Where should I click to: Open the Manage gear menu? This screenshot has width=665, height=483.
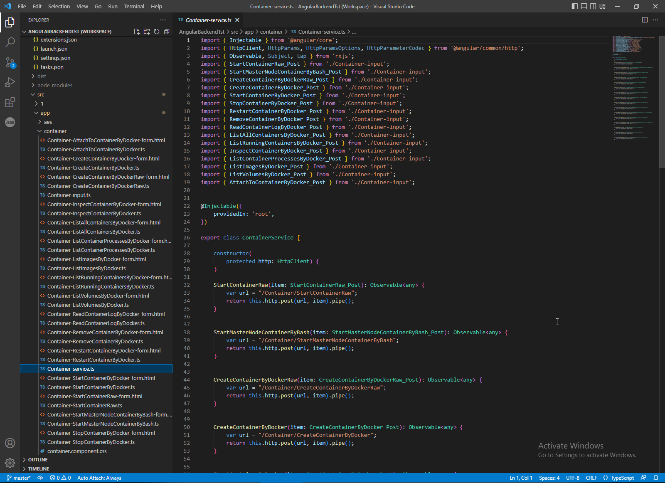coord(10,463)
